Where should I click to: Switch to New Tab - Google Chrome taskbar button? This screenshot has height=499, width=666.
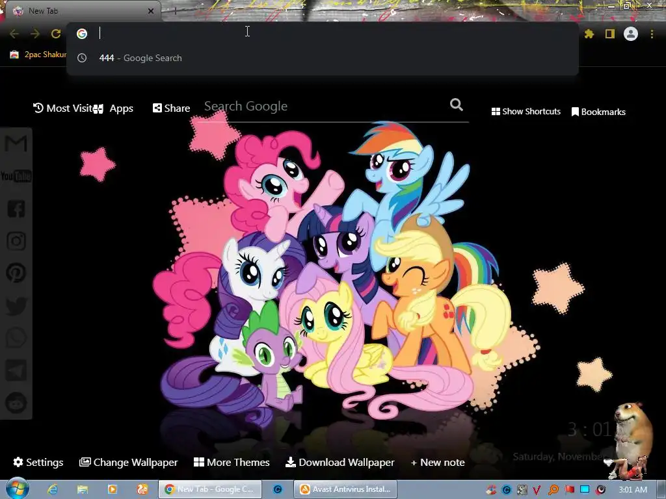(210, 489)
